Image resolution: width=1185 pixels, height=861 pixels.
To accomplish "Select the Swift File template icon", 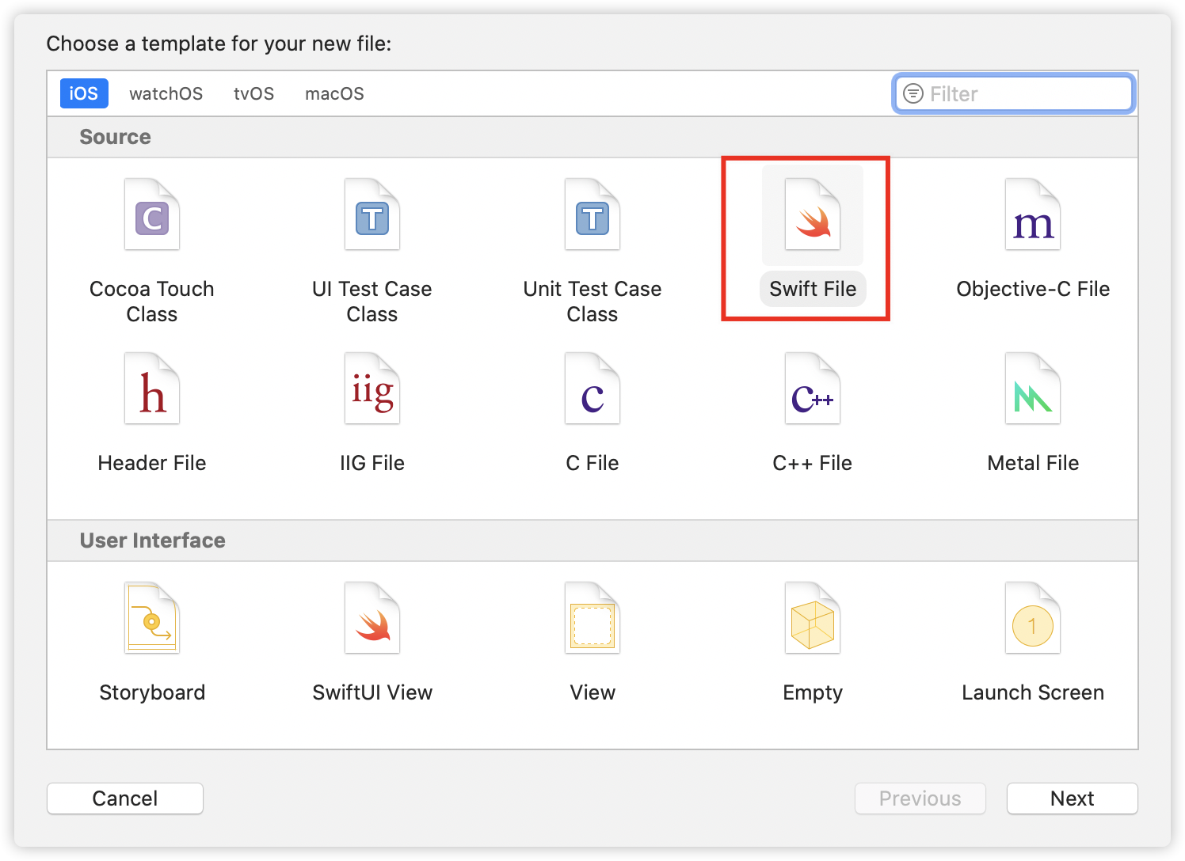I will pos(813,214).
